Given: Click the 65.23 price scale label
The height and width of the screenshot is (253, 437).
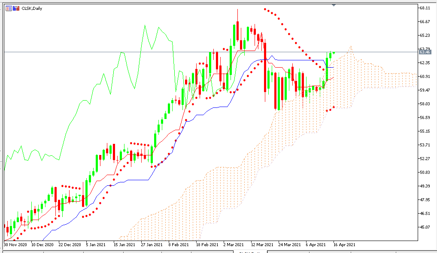Looking at the screenshot, I should [425, 35].
